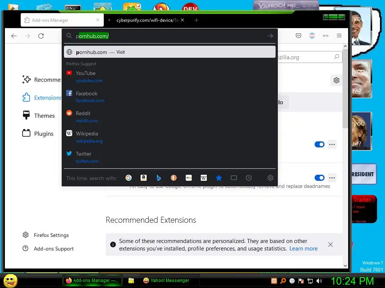Screen dimensions: 385x288
Task: Click in the address bar text field
Action: click(170, 36)
